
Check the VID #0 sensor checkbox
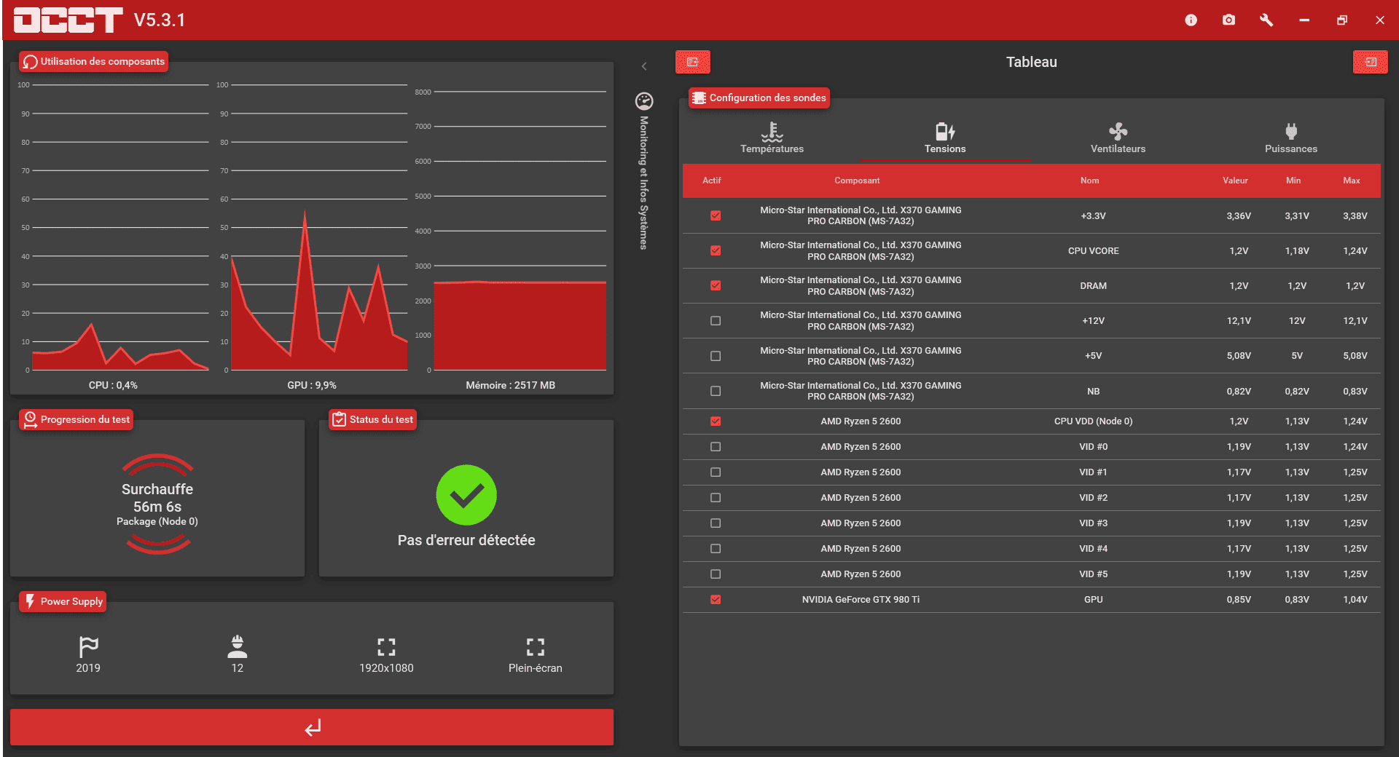(x=716, y=447)
